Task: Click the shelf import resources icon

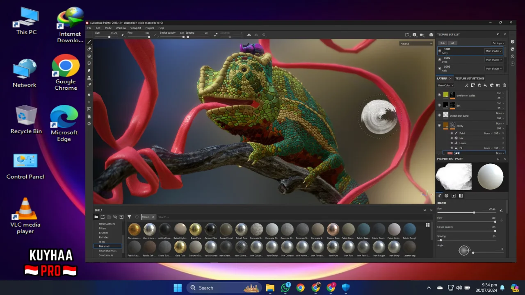Action: coord(121,217)
